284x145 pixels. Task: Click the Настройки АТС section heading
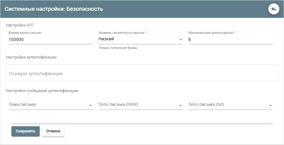point(18,25)
